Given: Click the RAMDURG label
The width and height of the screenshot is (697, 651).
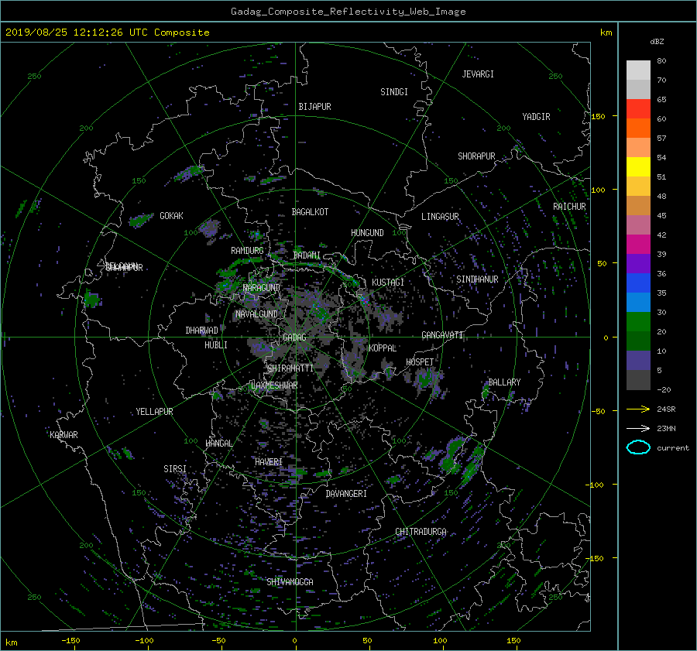Looking at the screenshot, I should click(247, 251).
